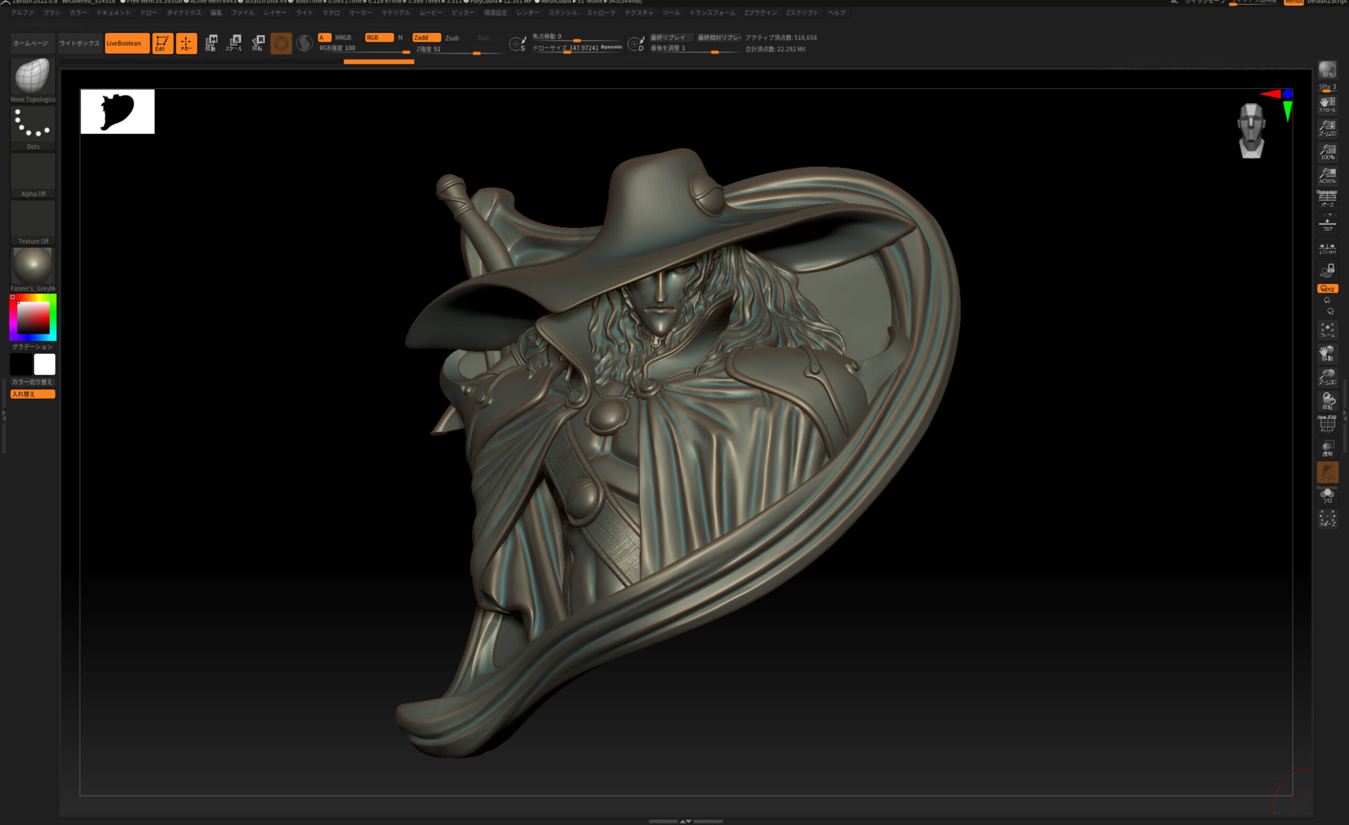This screenshot has height=825, width=1349.
Task: Click the ホームページ (Home Page) button
Action: (33, 43)
